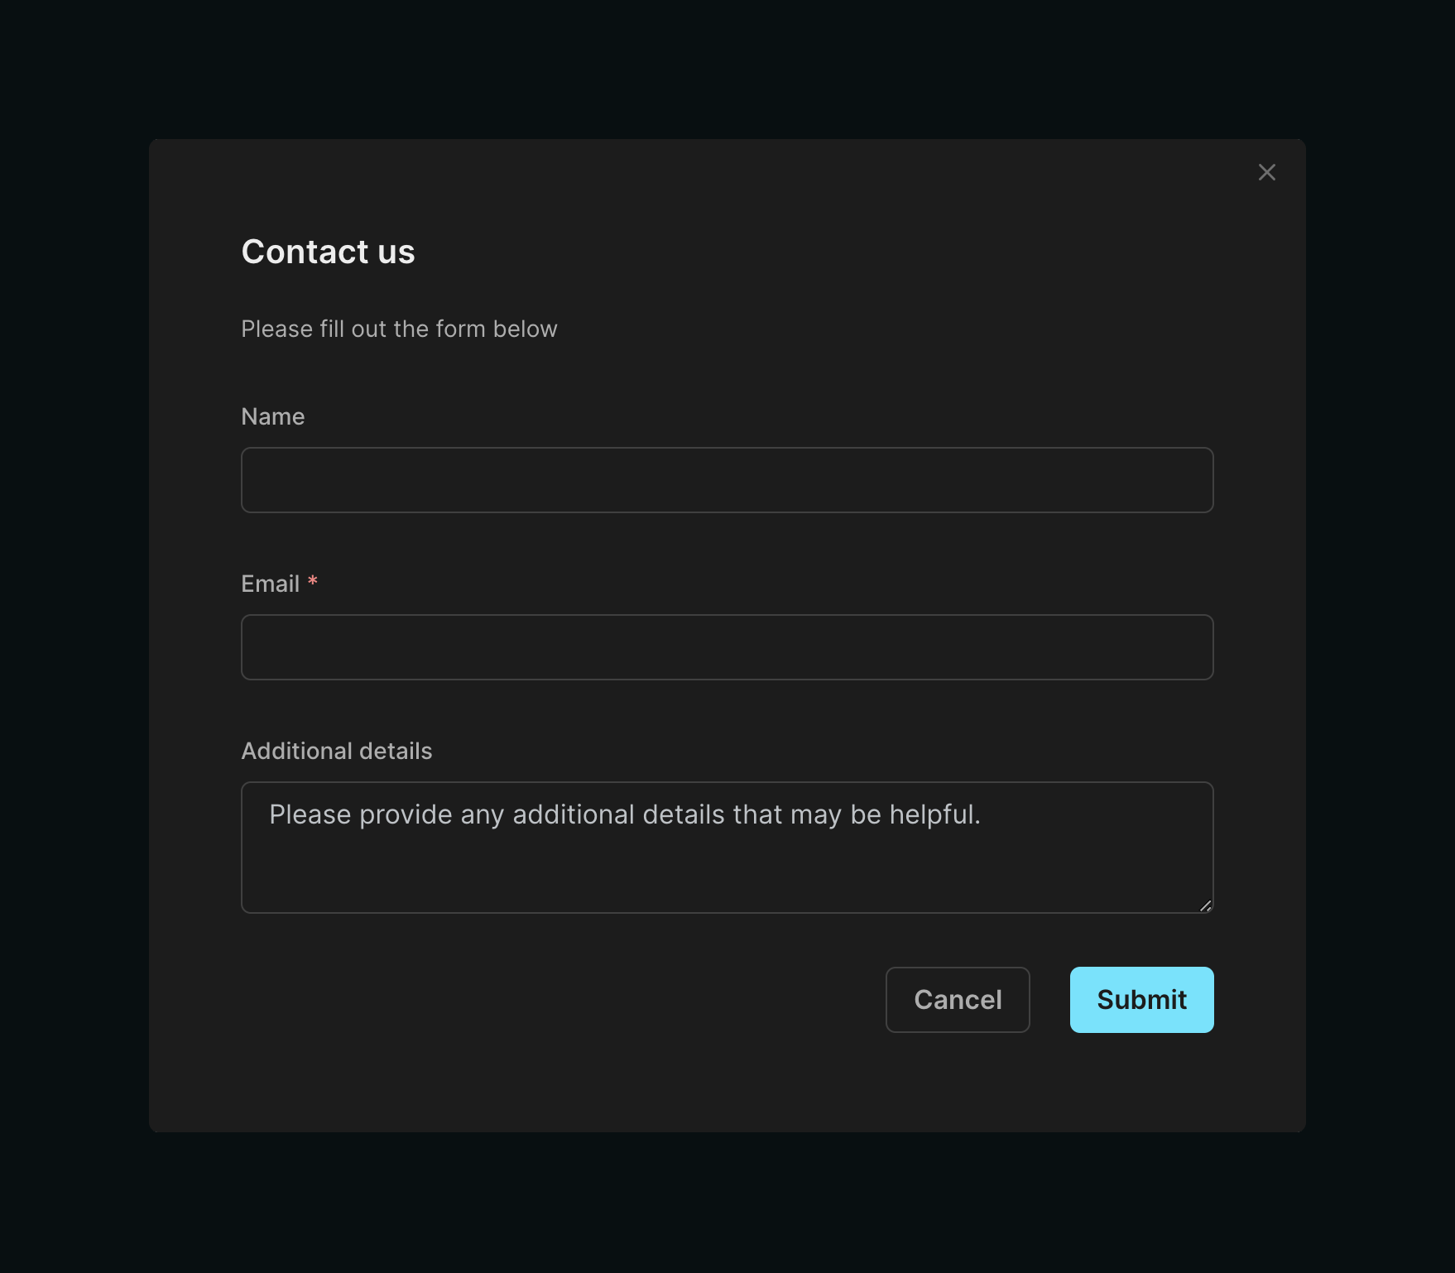Submit the contact form
The height and width of the screenshot is (1273, 1455).
[1141, 999]
